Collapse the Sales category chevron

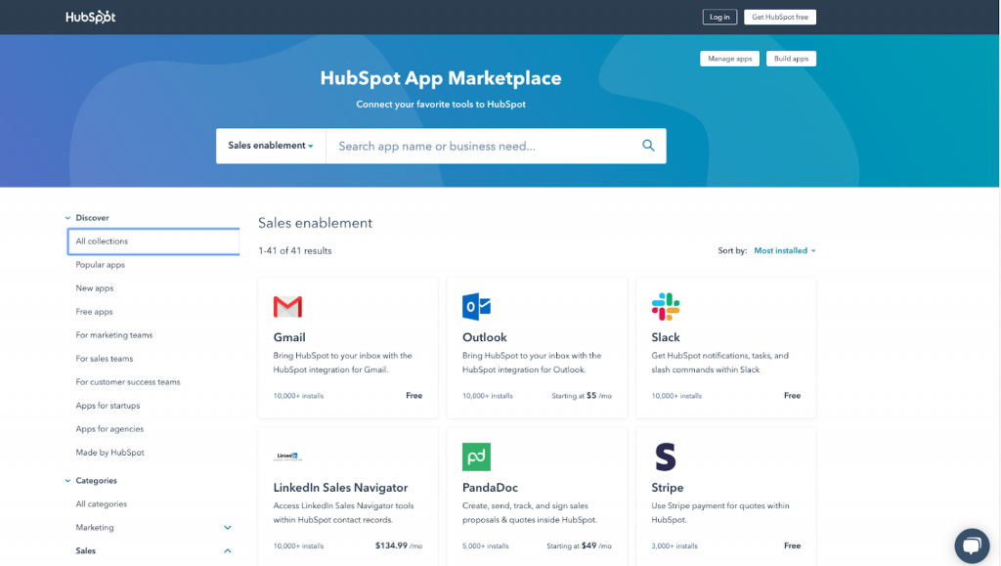[227, 550]
